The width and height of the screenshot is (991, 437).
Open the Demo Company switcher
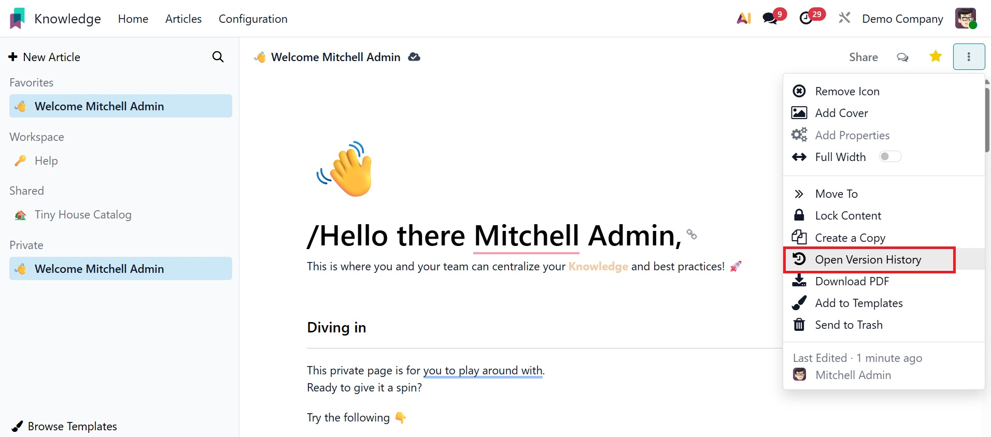click(902, 19)
